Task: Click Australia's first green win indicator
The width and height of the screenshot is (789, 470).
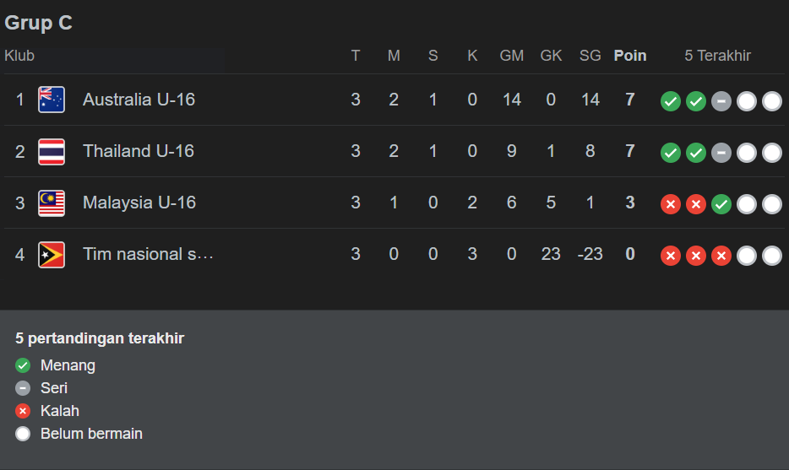Action: click(x=670, y=101)
